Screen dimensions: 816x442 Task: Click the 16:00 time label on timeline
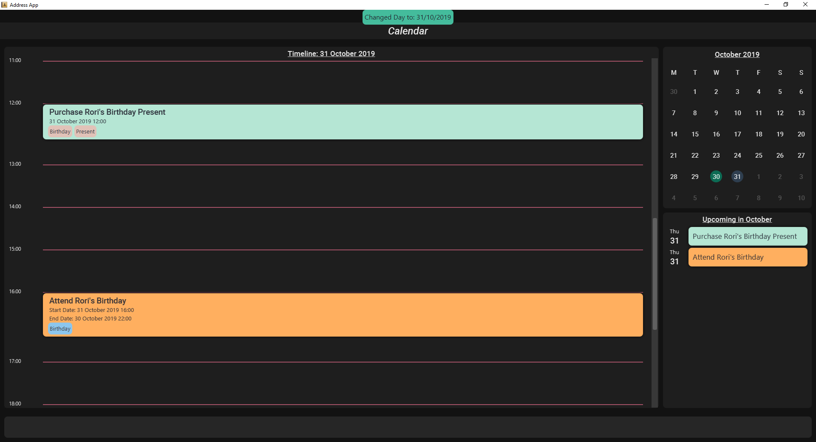(x=15, y=292)
